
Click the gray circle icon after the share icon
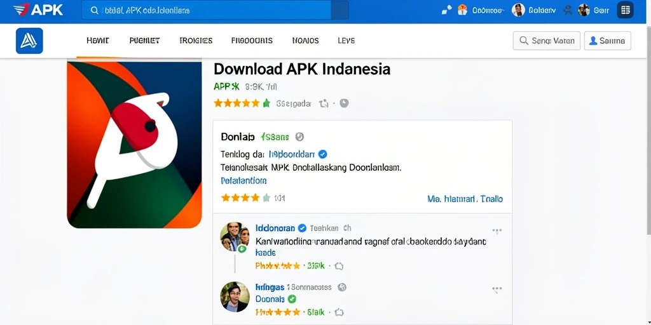click(344, 103)
